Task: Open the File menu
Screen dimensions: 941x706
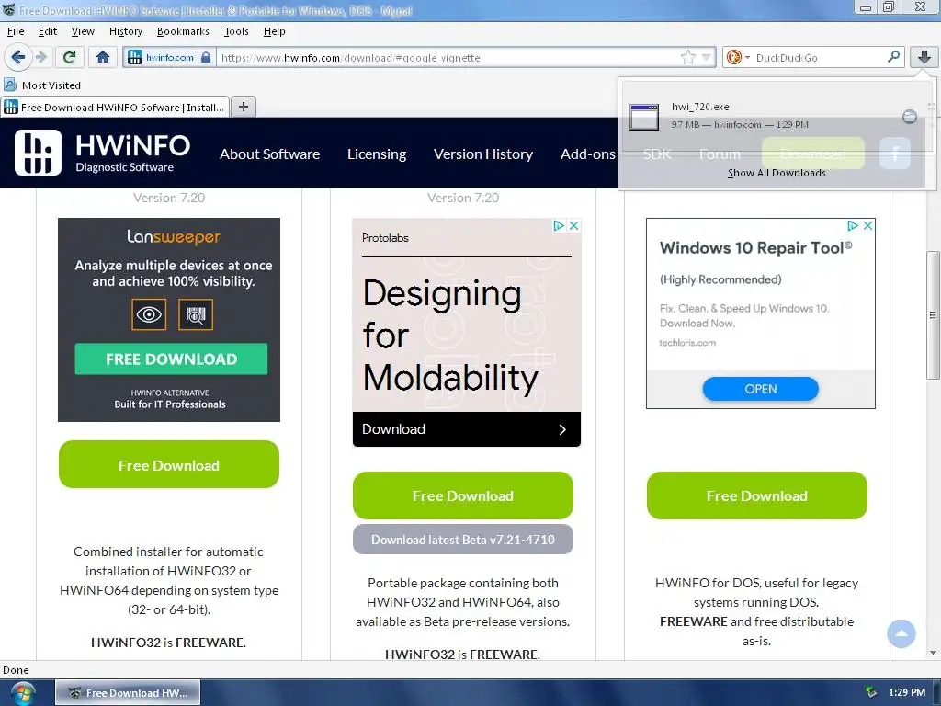Action: coord(16,31)
